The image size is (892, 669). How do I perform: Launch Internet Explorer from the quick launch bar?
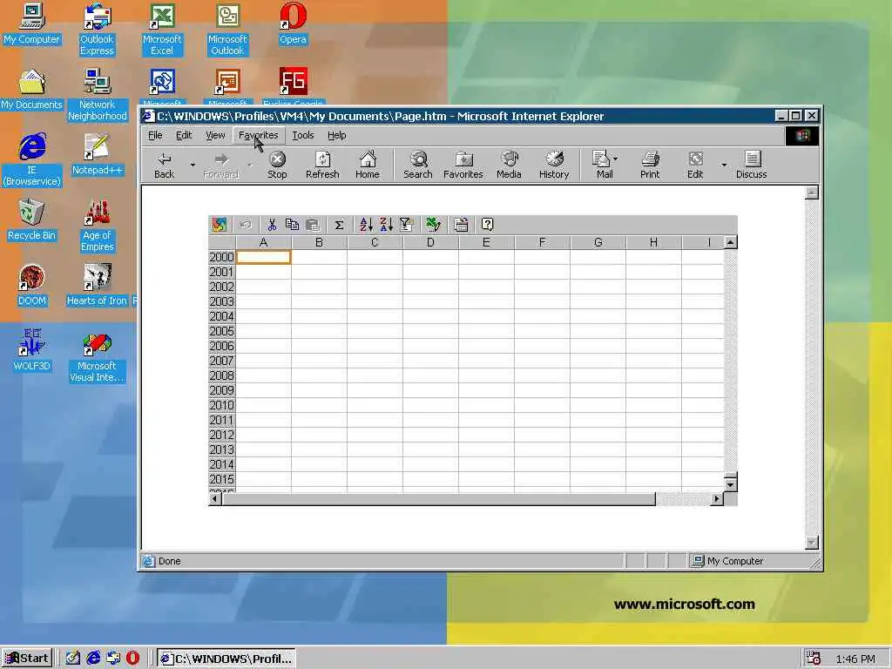[93, 659]
